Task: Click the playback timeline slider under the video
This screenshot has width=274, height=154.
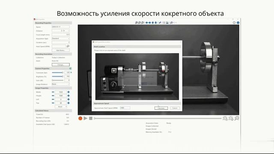Action: [x=158, y=118]
